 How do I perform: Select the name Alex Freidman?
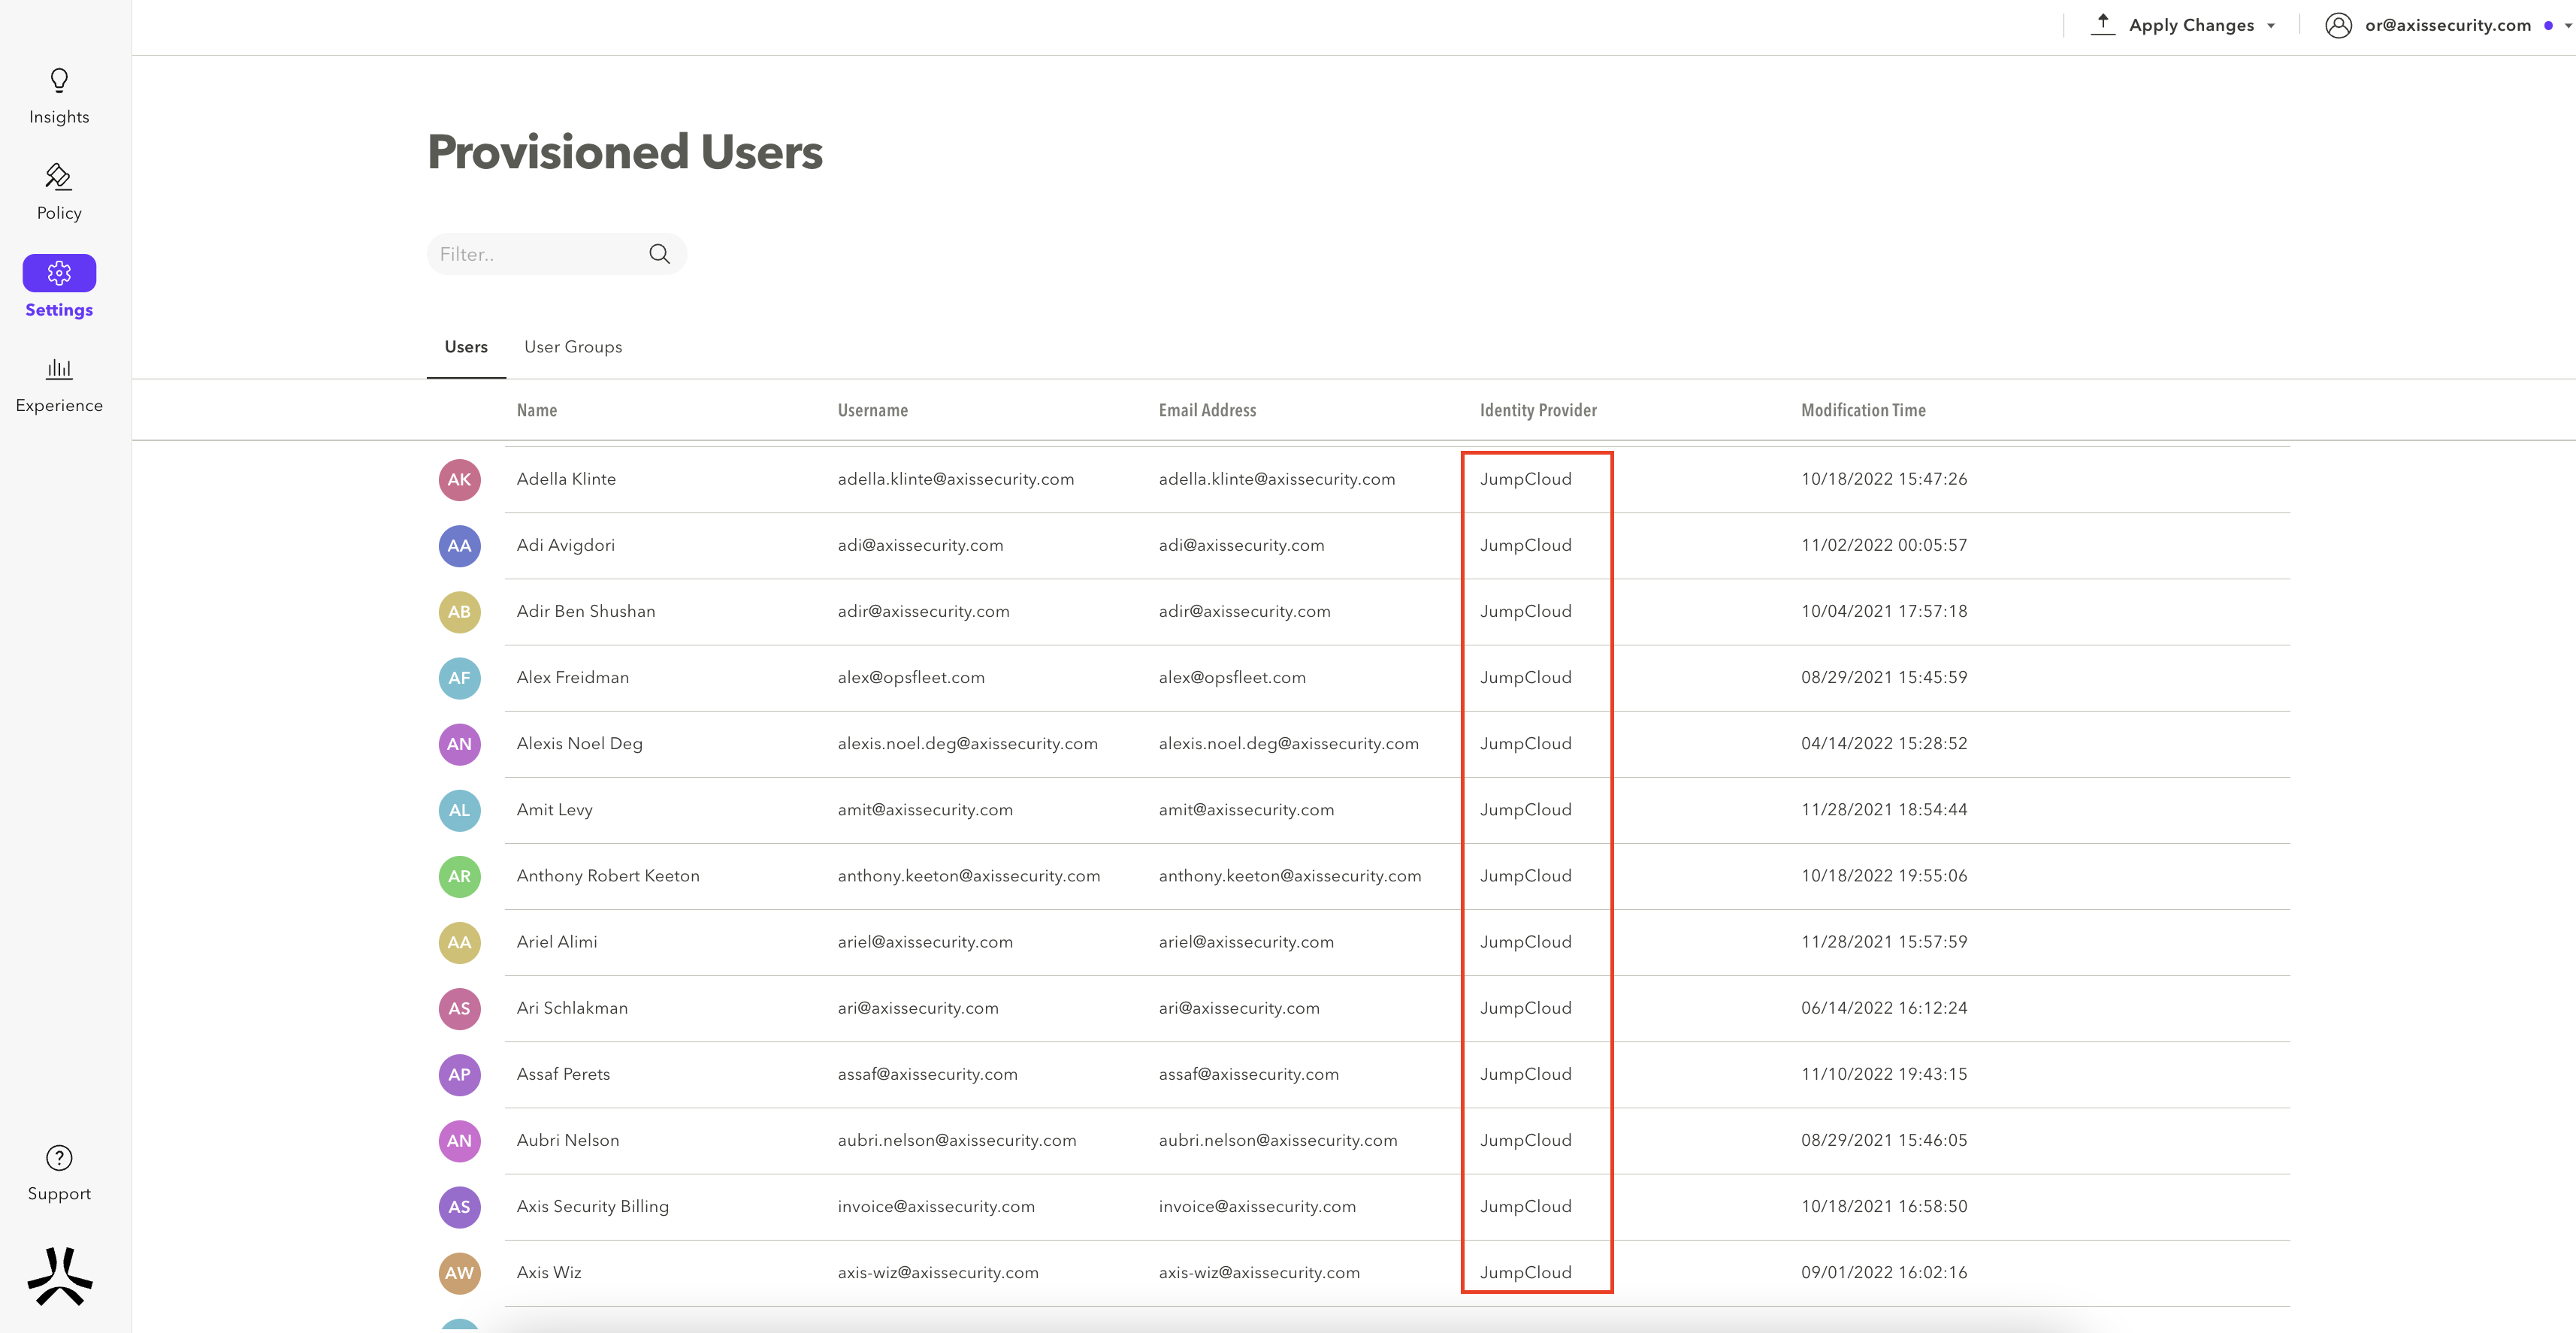pyautogui.click(x=573, y=677)
